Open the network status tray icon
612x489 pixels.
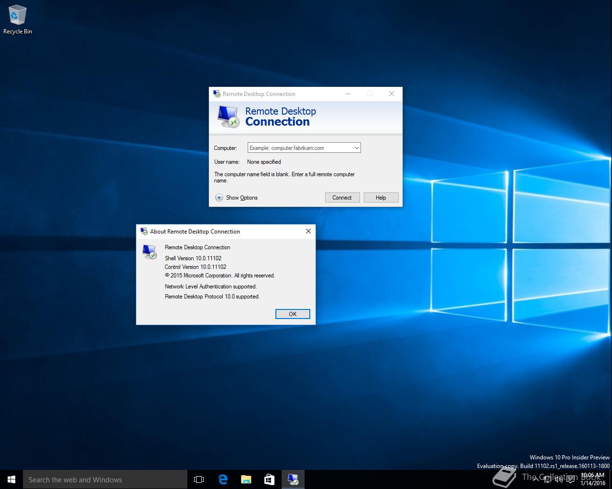tap(547, 479)
